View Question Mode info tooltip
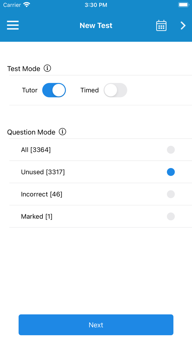This screenshot has height=341, width=192. coord(63,132)
